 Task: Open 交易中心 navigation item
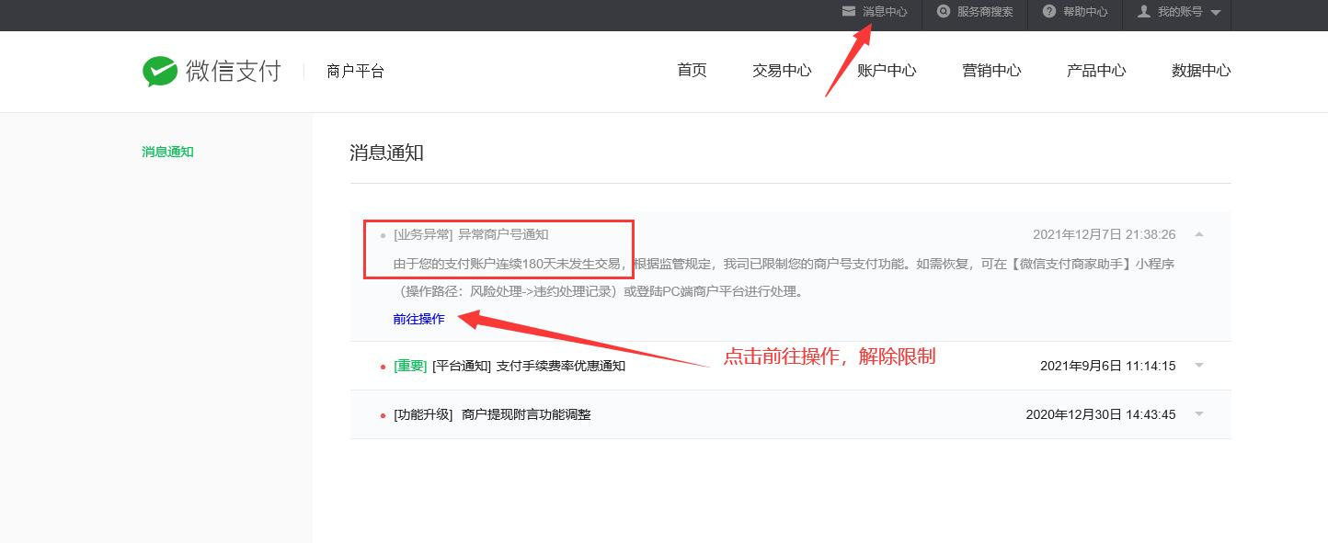click(x=782, y=70)
